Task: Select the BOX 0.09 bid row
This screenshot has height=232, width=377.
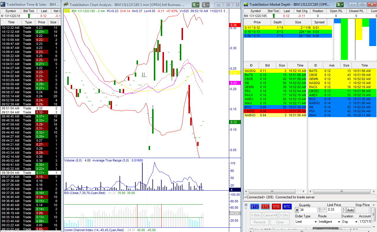Action: click(275, 107)
